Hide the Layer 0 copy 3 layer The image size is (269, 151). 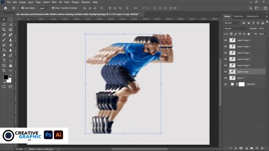225,47
